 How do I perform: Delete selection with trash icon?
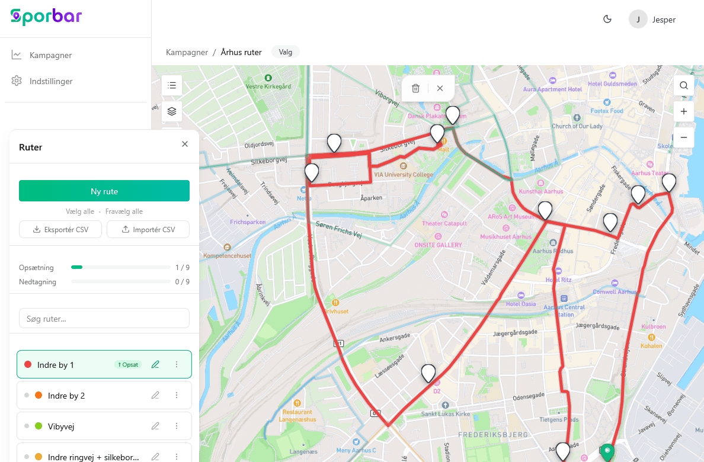416,88
